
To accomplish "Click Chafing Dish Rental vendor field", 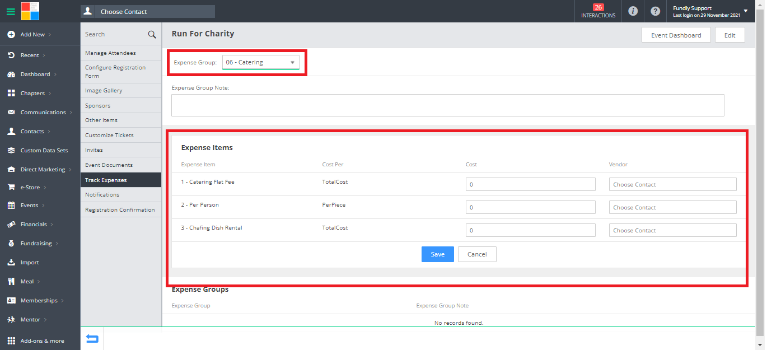I will (673, 230).
